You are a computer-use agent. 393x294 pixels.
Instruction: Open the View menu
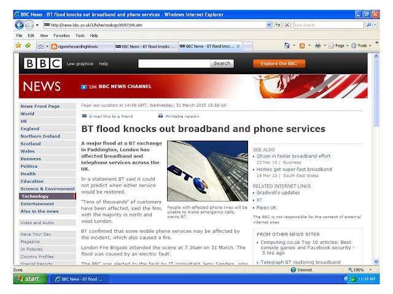click(44, 36)
